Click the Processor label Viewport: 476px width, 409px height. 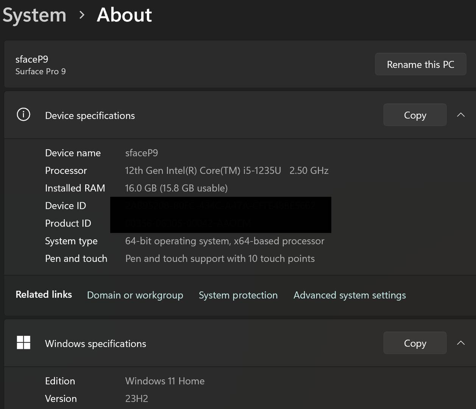(x=66, y=170)
